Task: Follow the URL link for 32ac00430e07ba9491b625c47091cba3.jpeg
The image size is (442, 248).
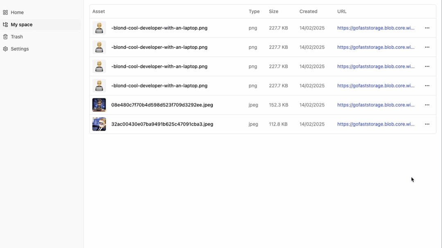Action: pos(375,124)
